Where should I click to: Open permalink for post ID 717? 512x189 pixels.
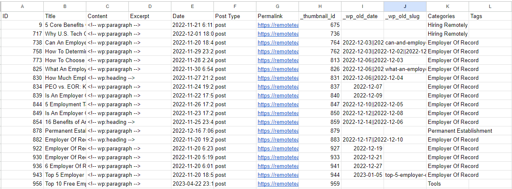[278, 34]
